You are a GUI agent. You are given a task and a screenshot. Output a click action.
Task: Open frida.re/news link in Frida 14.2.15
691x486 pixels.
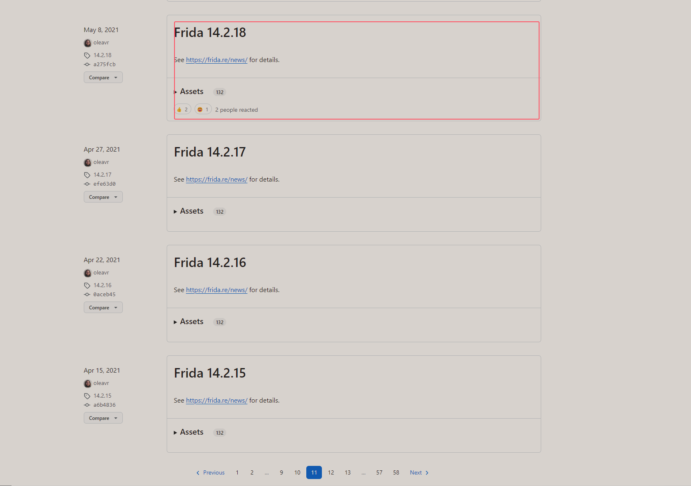[x=217, y=401]
